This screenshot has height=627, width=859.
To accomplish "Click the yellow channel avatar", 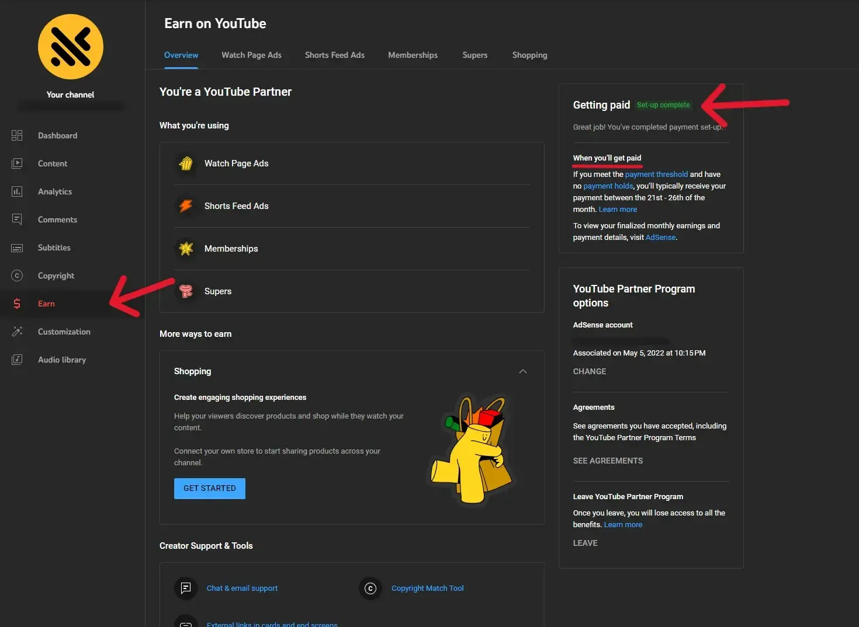I will point(71,47).
